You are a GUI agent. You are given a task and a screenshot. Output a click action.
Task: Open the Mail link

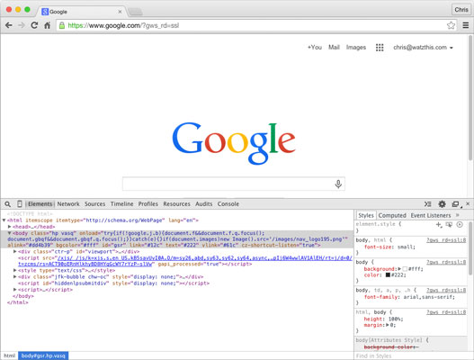(334, 48)
